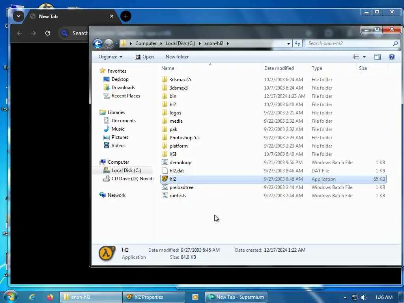
Task: Launch Firefox from the taskbar
Action: click(50, 297)
